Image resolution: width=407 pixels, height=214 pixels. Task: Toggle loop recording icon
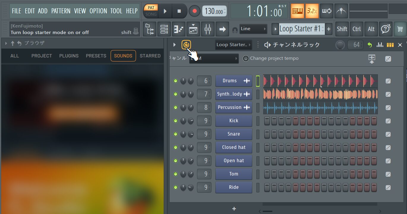pyautogui.click(x=326, y=11)
